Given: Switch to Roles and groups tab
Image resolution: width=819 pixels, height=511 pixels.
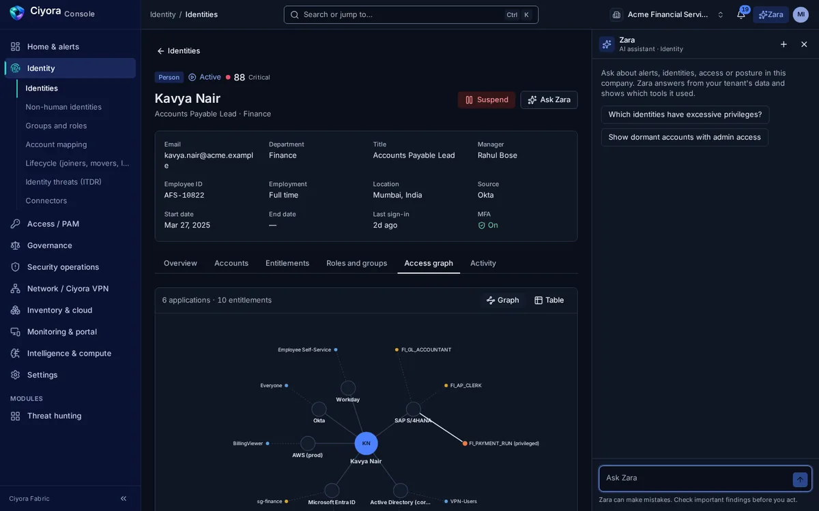Looking at the screenshot, I should (357, 263).
